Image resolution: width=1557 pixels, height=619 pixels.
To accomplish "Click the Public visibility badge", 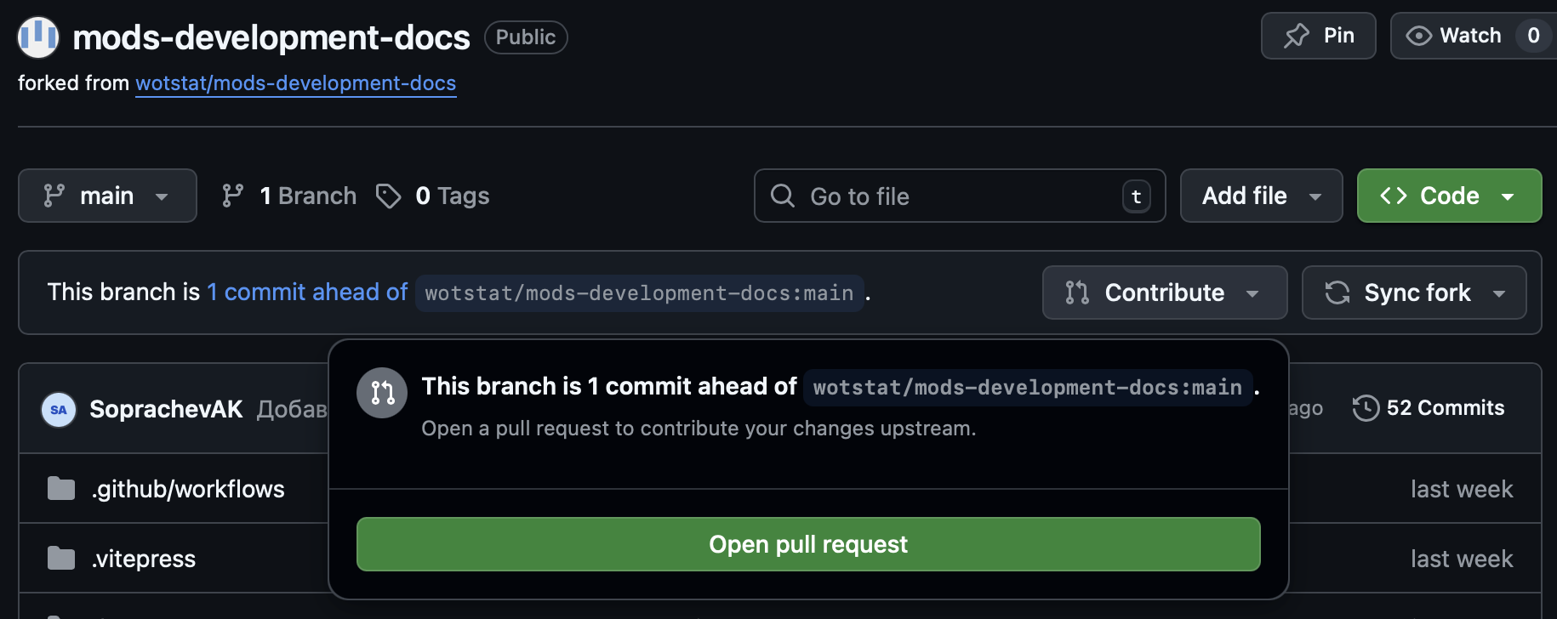I will click(526, 37).
